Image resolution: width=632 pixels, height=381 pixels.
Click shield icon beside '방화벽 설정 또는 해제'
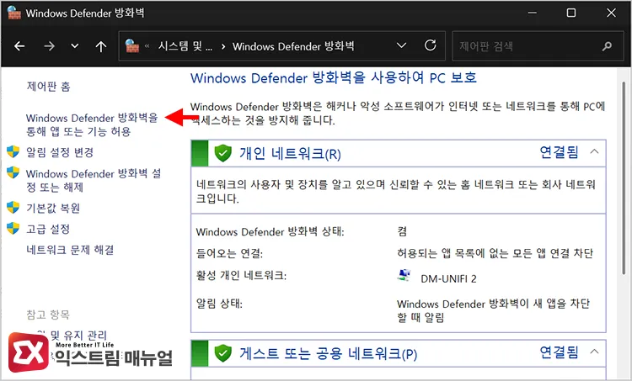(x=13, y=172)
